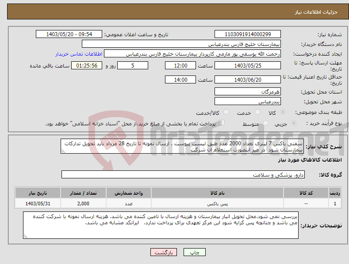349x264 pixels.
Task: Click price validity date 1403/06/20
Action: [248, 79]
